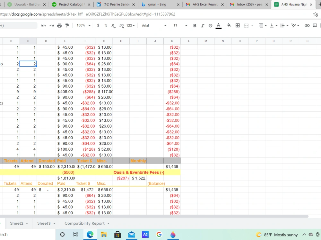Format as percent
Viewport: 321px width, 240px height.
[x=106, y=26]
